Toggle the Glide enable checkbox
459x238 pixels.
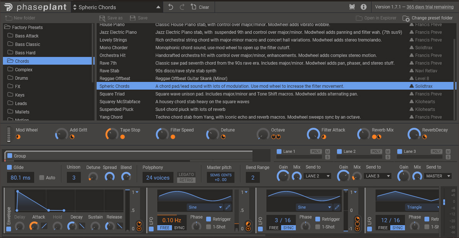point(10,167)
